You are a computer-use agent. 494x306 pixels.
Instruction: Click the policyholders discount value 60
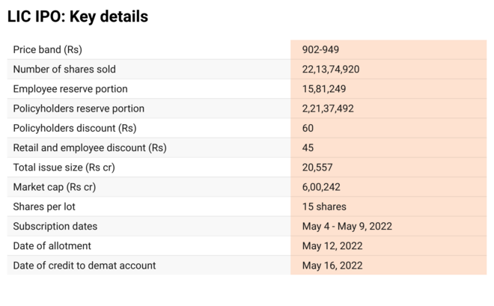[308, 128]
